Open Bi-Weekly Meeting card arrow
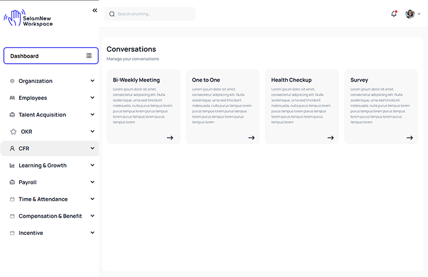This screenshot has height=277, width=428. 170,138
